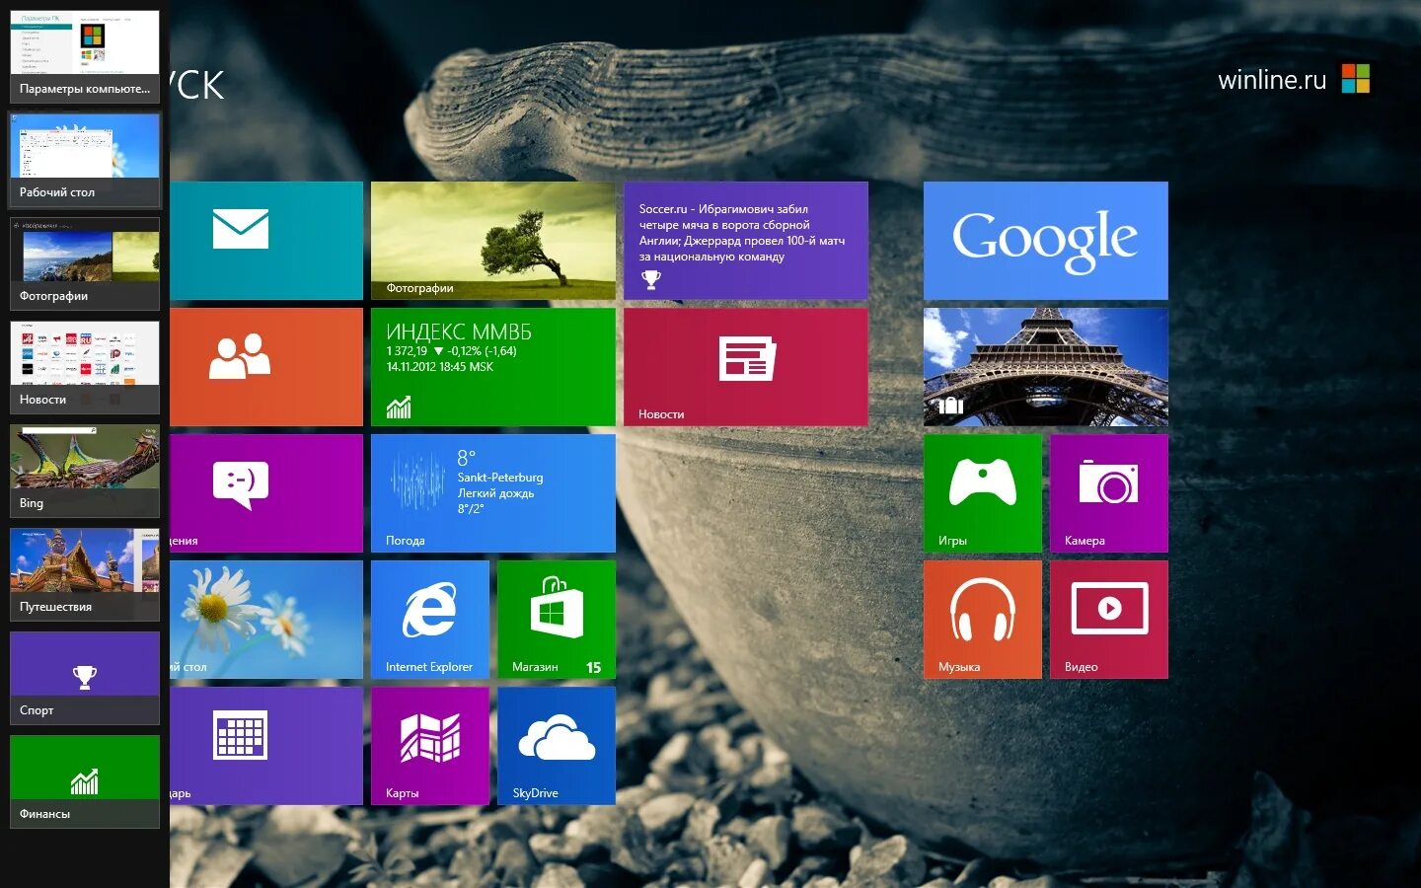1421x888 pixels.
Task: Switch to Рабочий стол in app switcher
Action: click(85, 160)
